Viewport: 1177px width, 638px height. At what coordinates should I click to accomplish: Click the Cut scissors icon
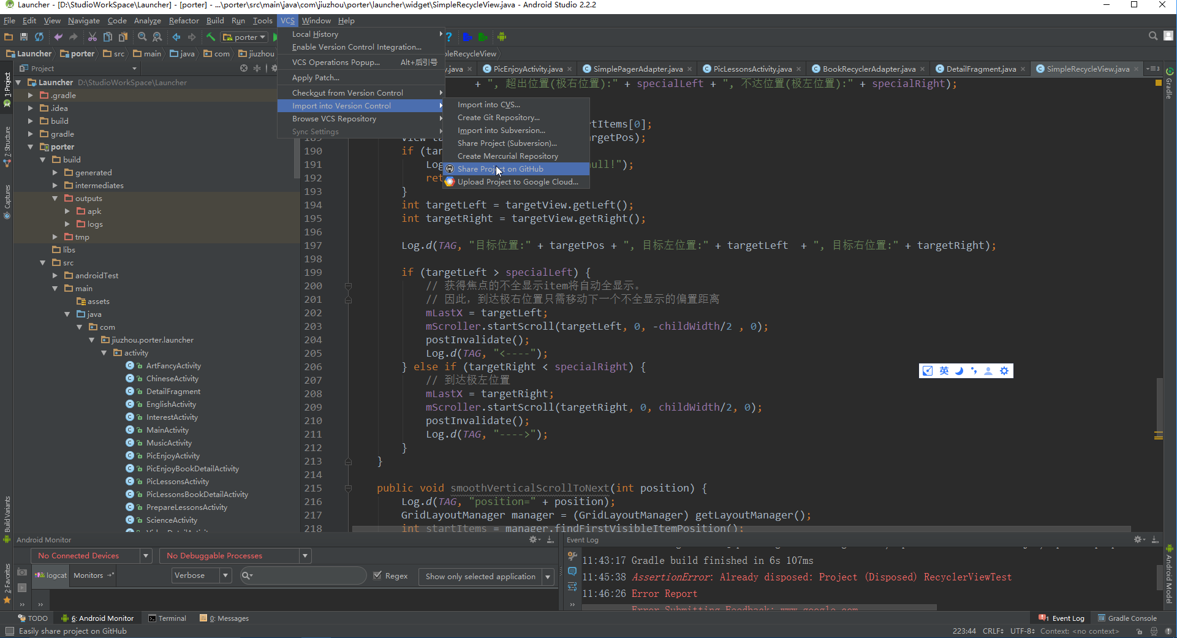pos(93,37)
